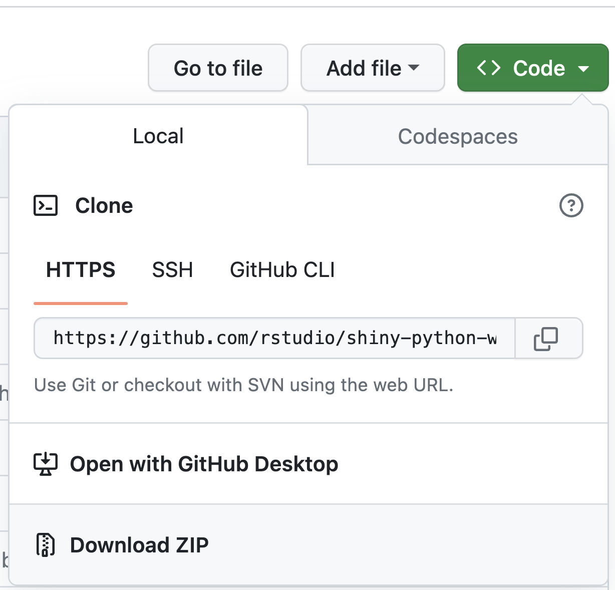Switch to the Local tab

[x=158, y=136]
